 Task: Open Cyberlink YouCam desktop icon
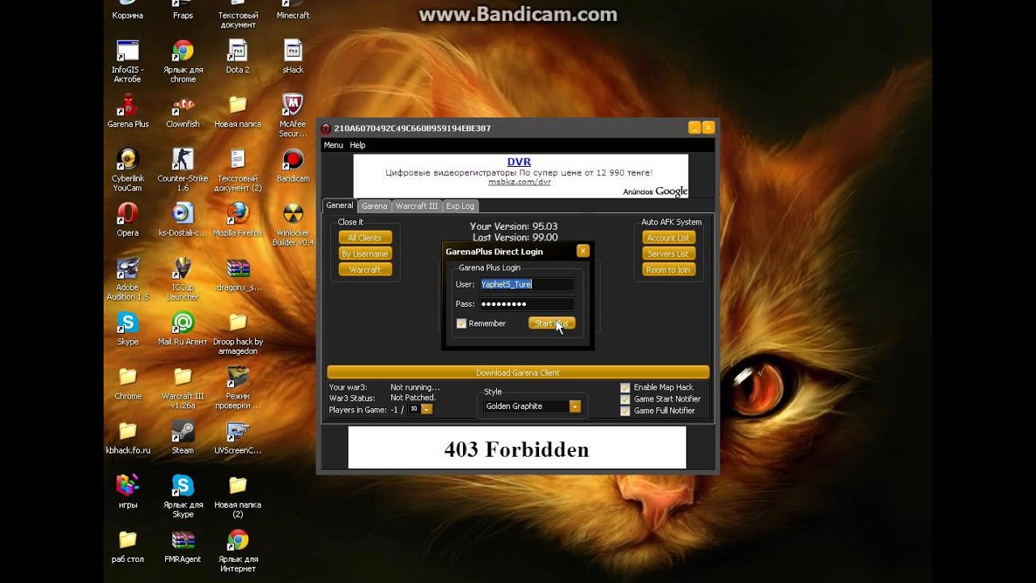(x=128, y=170)
